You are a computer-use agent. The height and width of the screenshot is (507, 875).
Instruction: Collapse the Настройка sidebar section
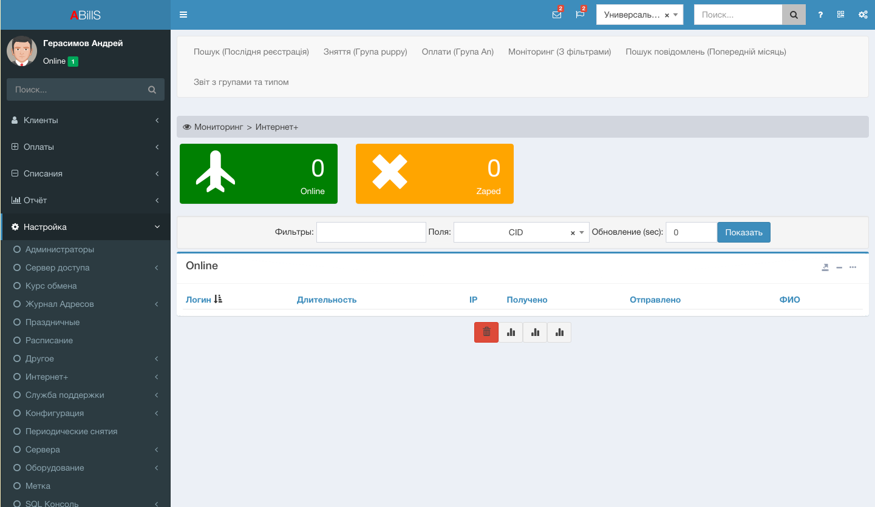(85, 227)
